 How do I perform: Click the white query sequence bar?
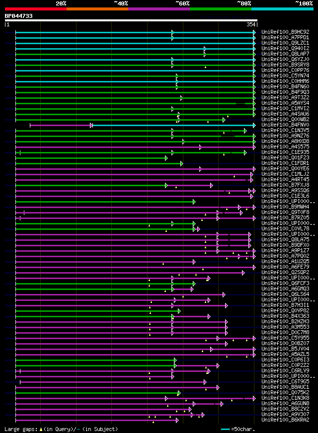click(131, 20)
